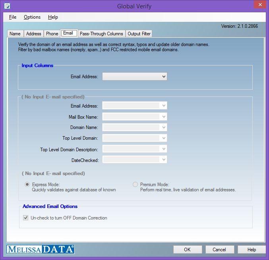Click the Input Columns group label

pyautogui.click(x=37, y=65)
